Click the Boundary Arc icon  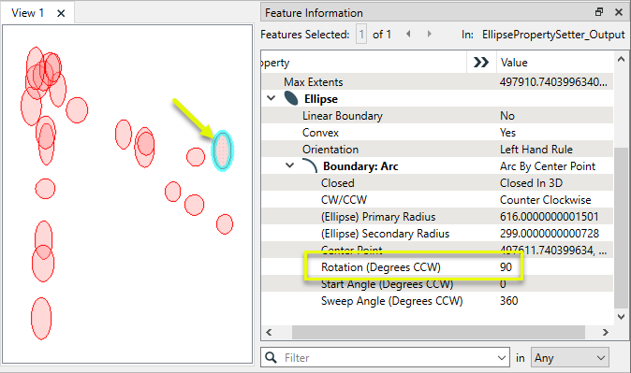click(310, 166)
